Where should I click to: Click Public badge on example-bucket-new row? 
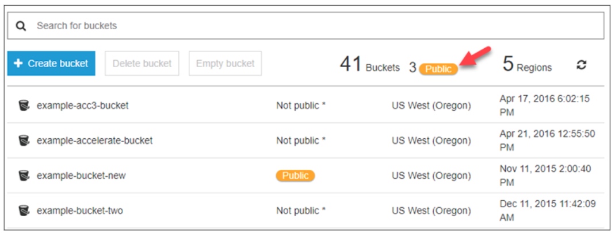(295, 175)
